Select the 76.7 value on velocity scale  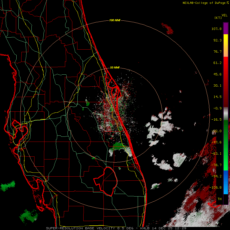(x=217, y=51)
